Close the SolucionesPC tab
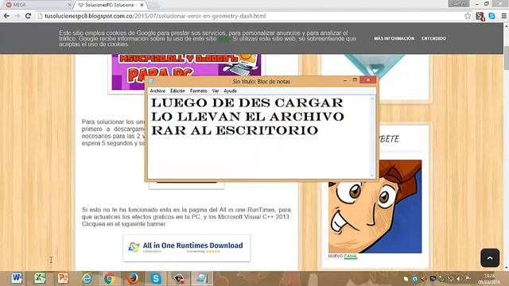 click(x=142, y=5)
